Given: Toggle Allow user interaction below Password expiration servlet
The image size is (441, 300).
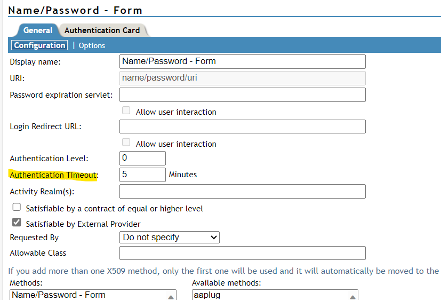Looking at the screenshot, I should (x=126, y=111).
